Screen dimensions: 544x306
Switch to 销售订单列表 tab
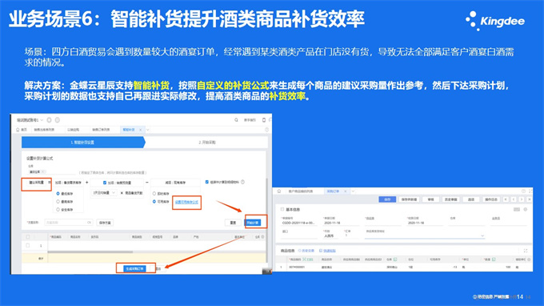pyautogui.click(x=101, y=130)
